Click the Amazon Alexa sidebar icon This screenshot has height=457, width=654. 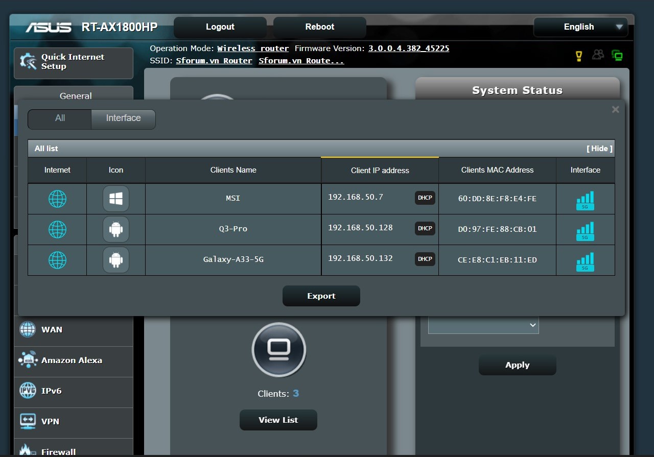pyautogui.click(x=28, y=359)
